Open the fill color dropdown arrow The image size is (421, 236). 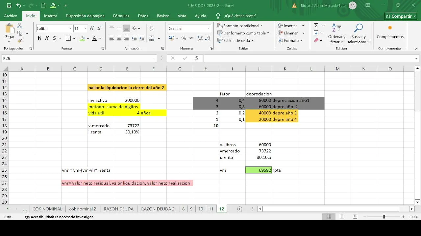click(x=88, y=38)
